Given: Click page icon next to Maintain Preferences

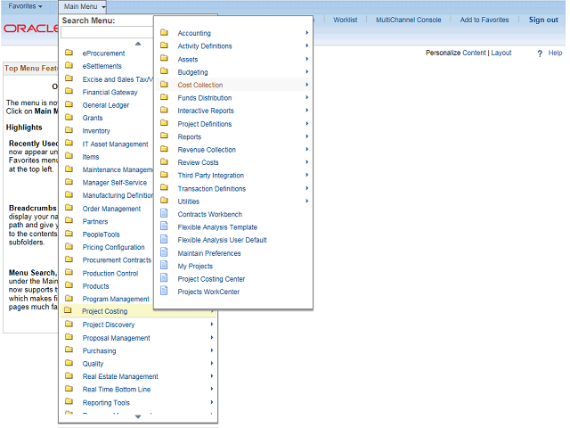Looking at the screenshot, I should [164, 251].
